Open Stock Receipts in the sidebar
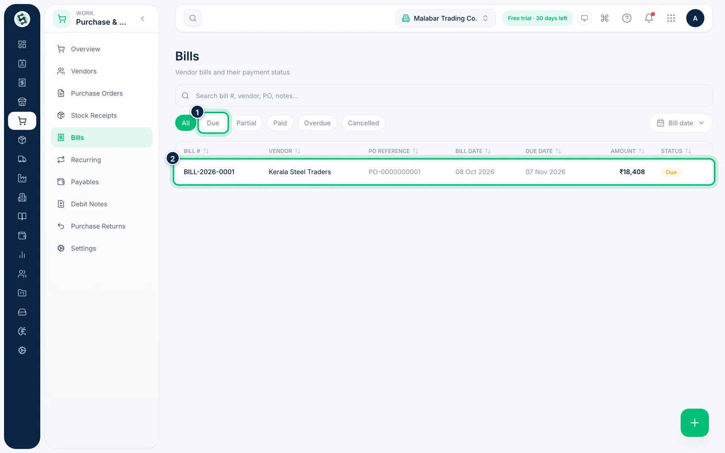This screenshot has width=725, height=453. pyautogui.click(x=101, y=116)
